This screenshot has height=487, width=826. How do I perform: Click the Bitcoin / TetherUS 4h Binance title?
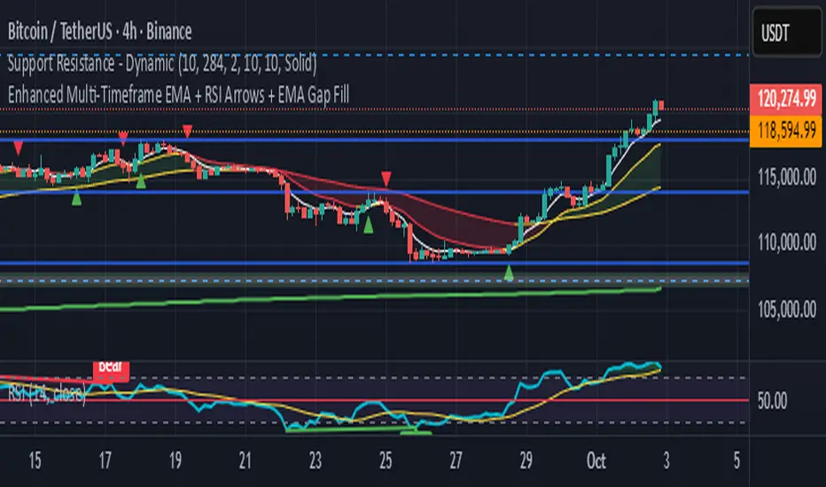point(99,32)
